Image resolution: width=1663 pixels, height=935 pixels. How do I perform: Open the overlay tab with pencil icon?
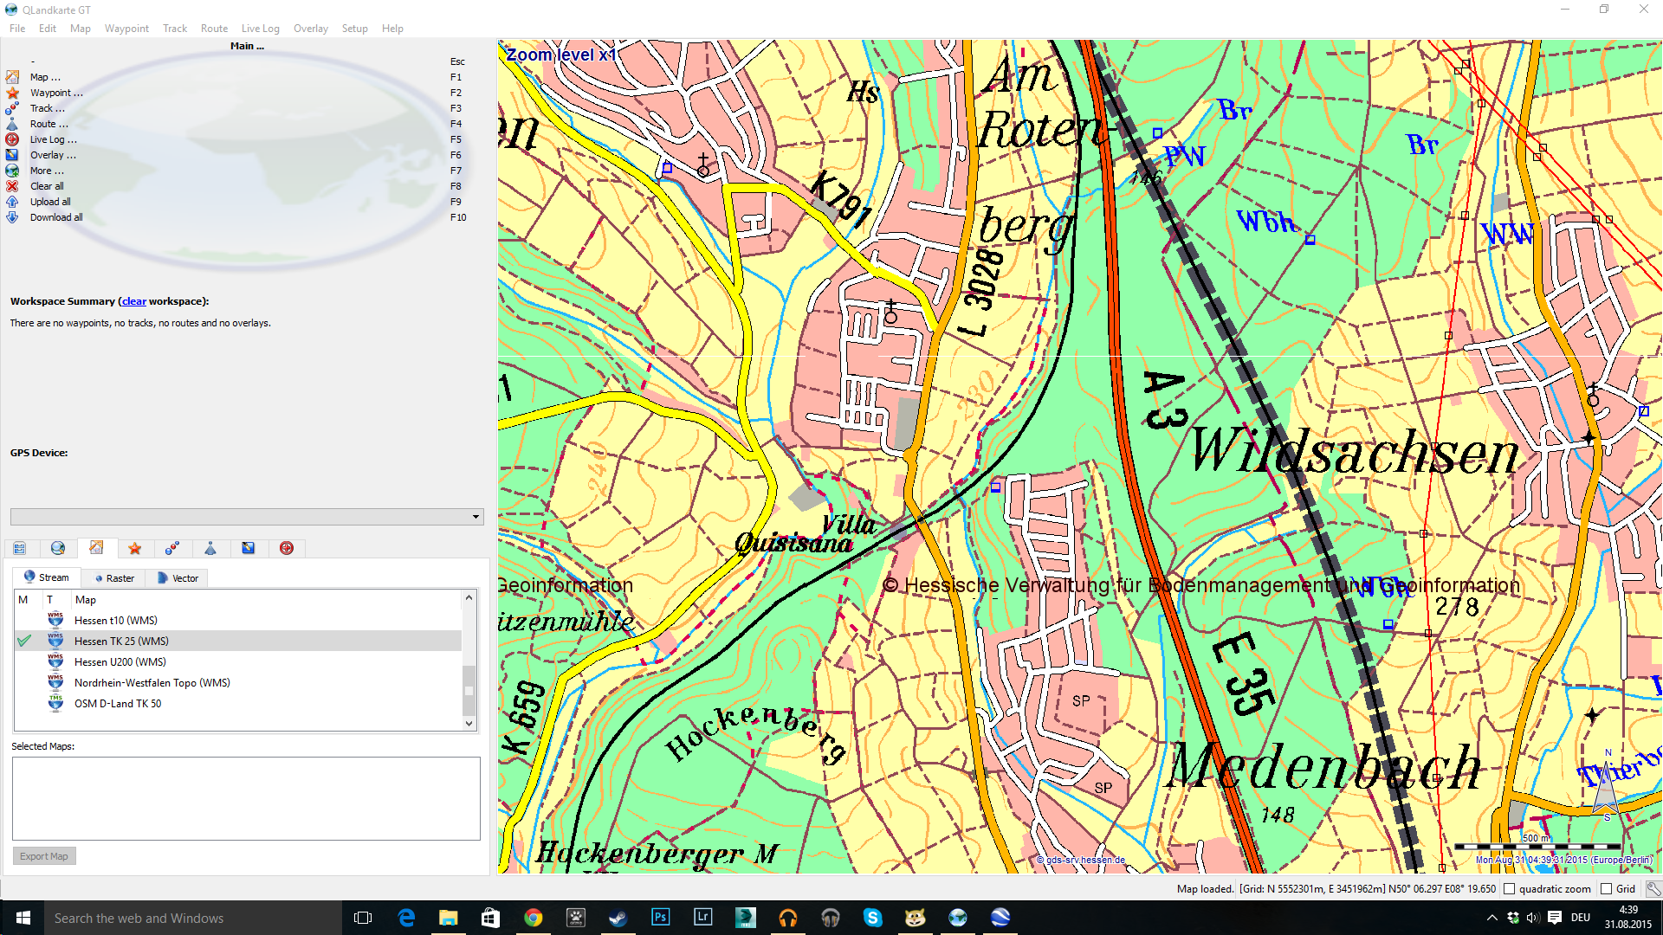[x=249, y=548]
